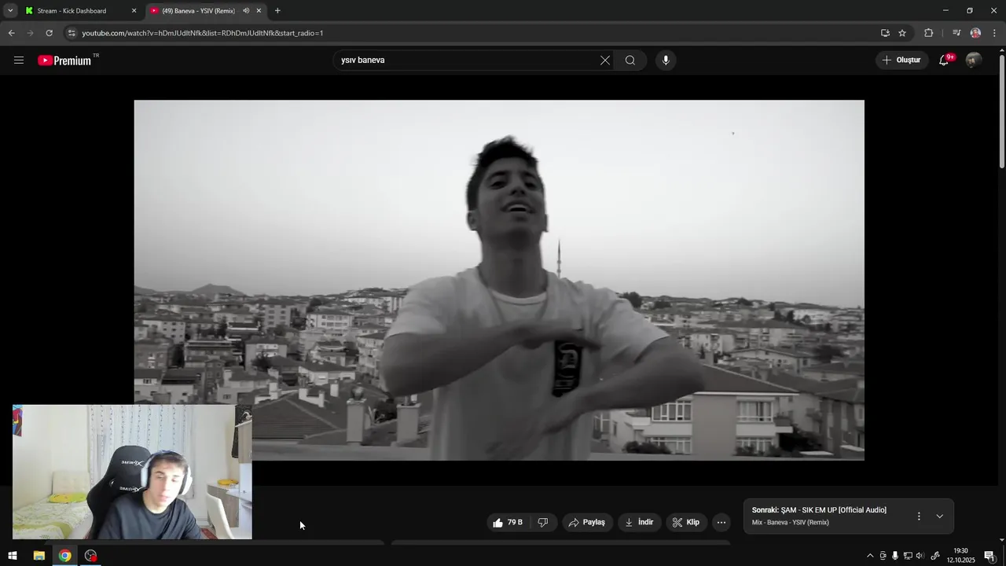
Task: Create a clip with Klip button
Action: (x=686, y=522)
